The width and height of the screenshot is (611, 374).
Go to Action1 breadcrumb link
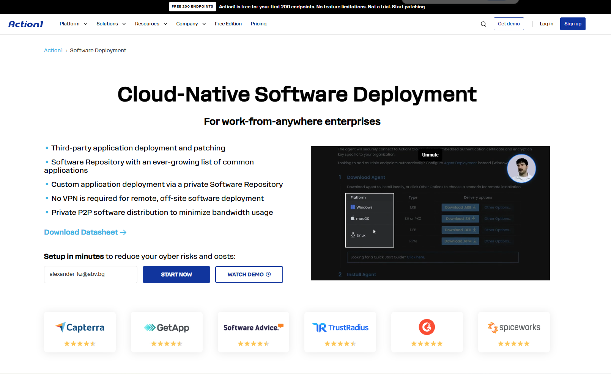coord(53,50)
